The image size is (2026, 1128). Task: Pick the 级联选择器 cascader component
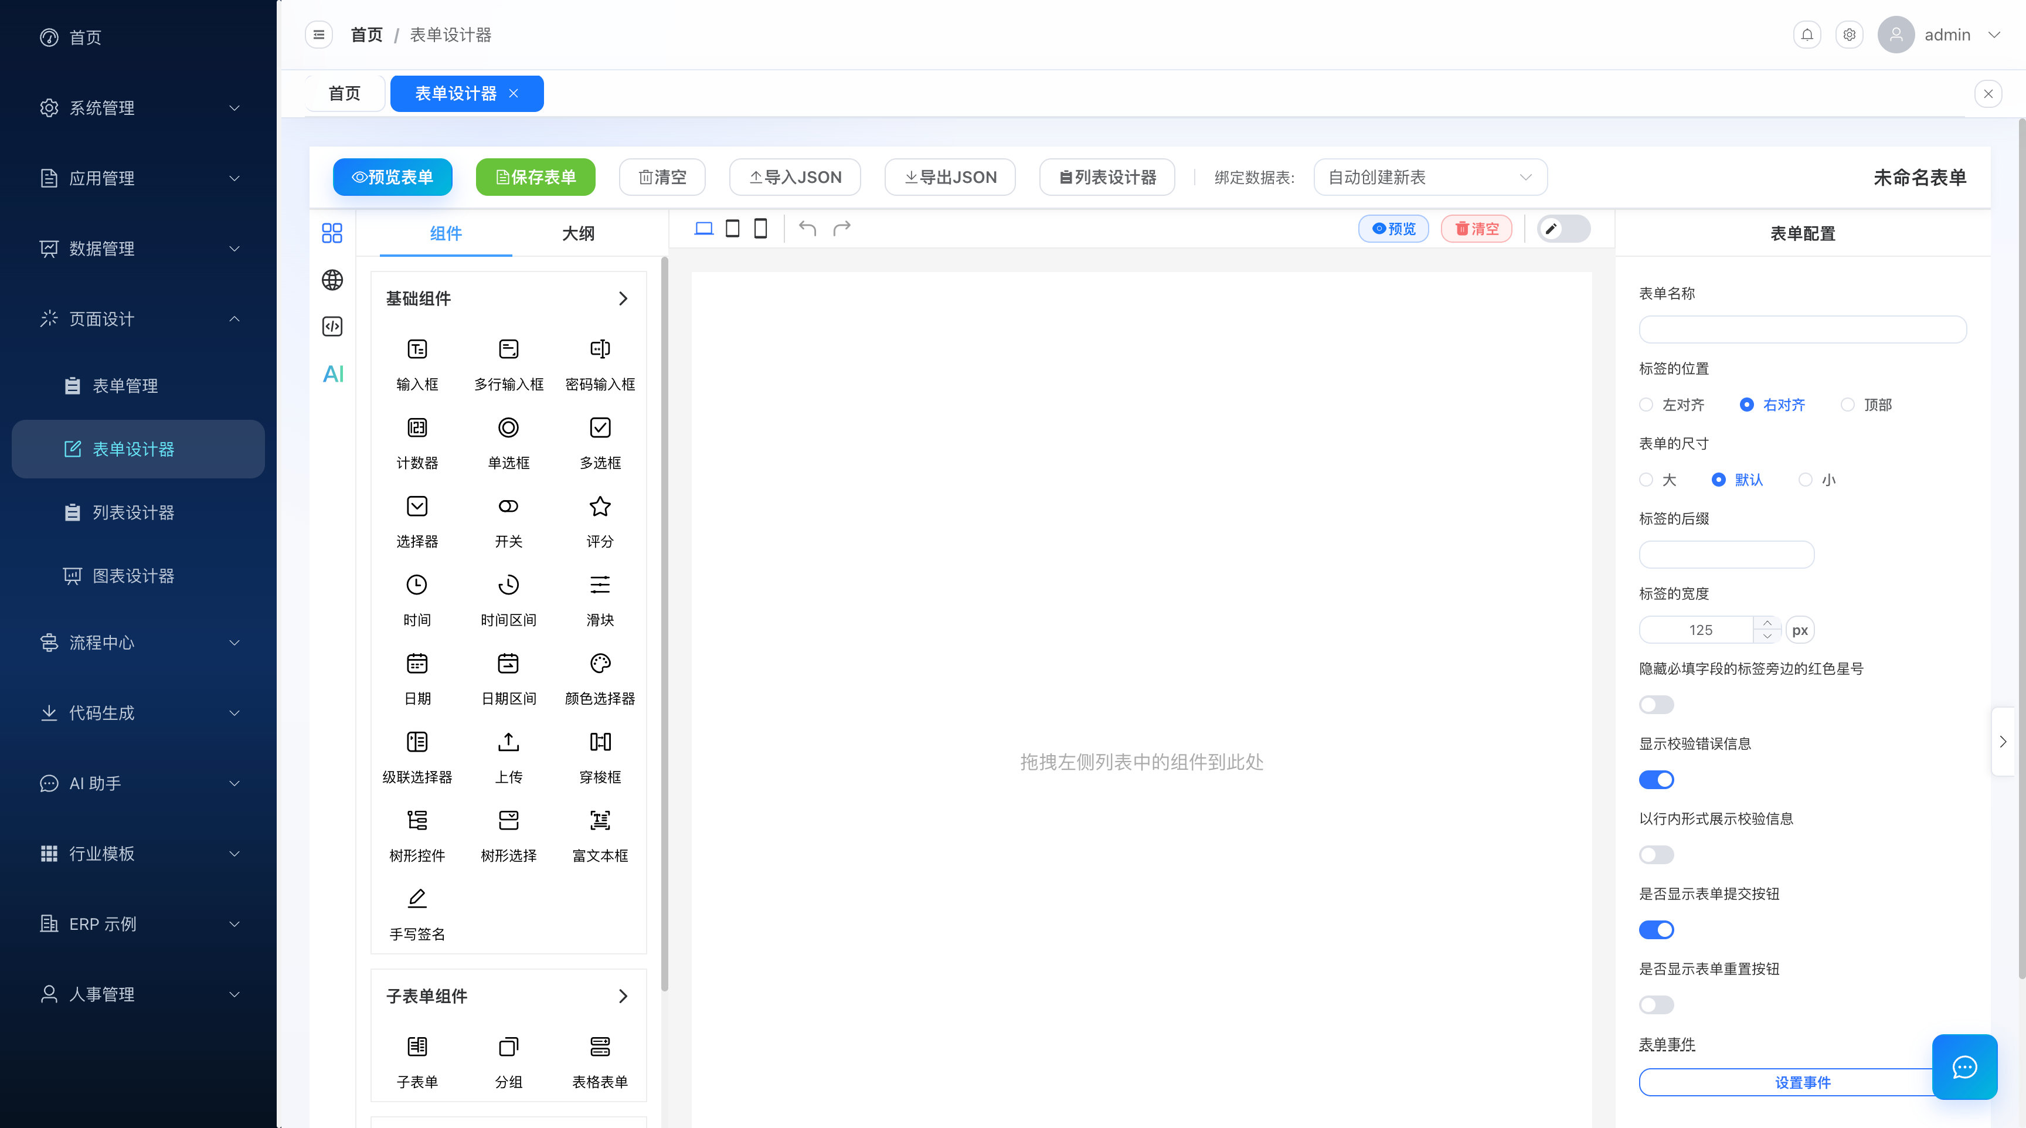tap(417, 757)
